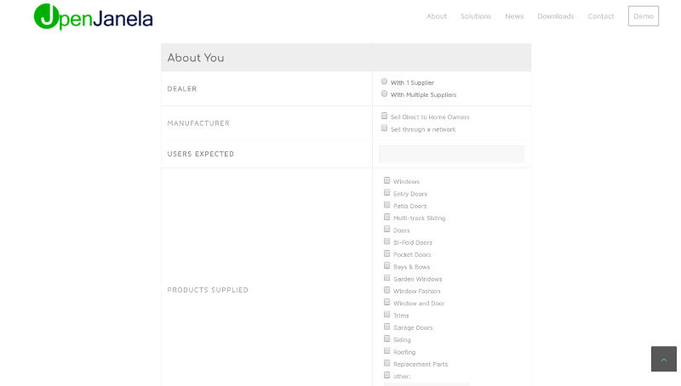The width and height of the screenshot is (681, 386).
Task: Check Sell Direct to Home Owners
Action: pyautogui.click(x=384, y=116)
